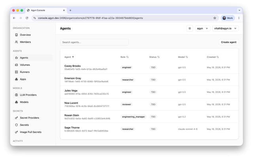Click created date in Rowan Stein row

pyautogui.click(x=218, y=117)
